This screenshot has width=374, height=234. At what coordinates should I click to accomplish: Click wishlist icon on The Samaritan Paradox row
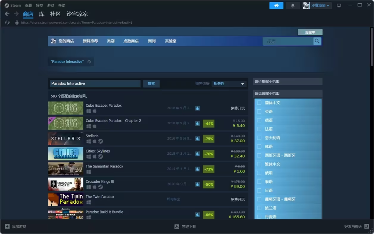pyautogui.click(x=198, y=169)
